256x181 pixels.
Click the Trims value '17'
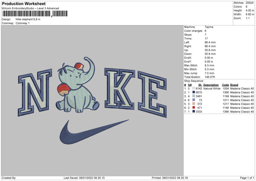[x=206, y=38]
